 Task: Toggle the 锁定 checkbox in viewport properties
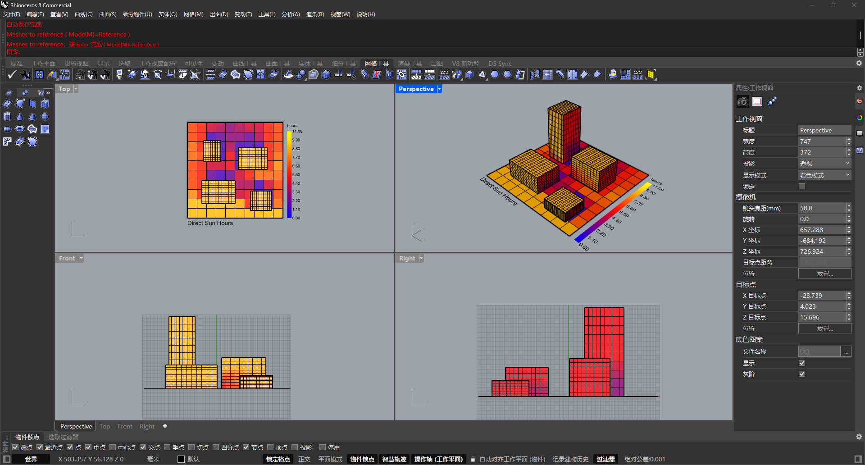pos(802,187)
